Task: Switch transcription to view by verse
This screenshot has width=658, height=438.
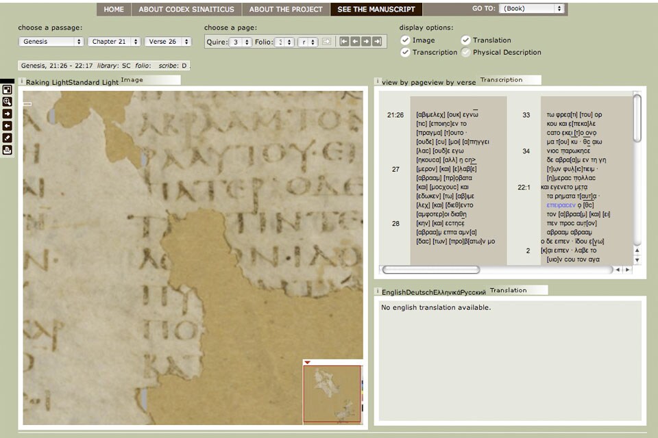Action: point(452,82)
